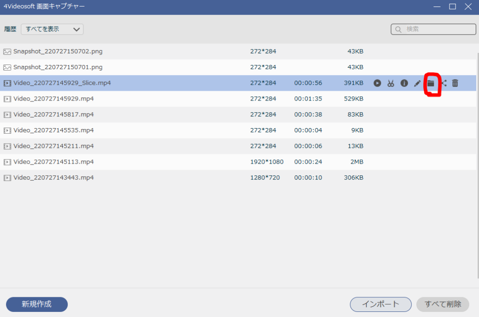Open the folder location icon
479x317 pixels.
point(431,83)
